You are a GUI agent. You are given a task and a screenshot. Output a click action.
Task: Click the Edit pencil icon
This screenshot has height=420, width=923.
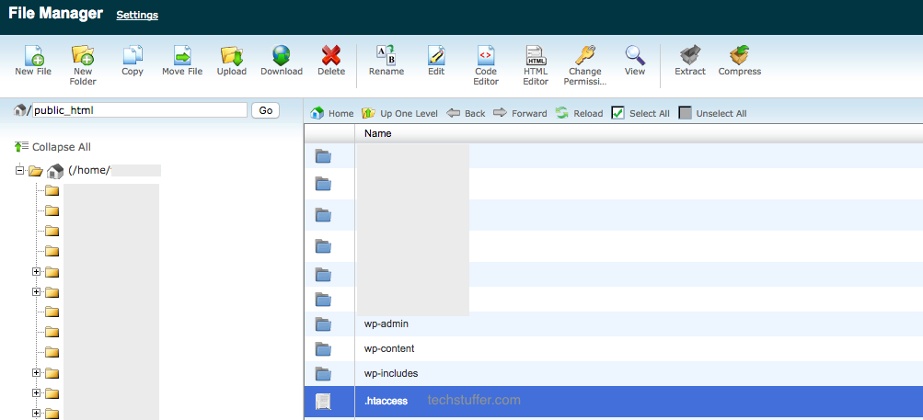[x=436, y=55]
